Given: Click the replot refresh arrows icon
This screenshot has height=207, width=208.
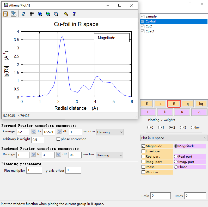Looking at the screenshot, I should coord(24,14).
